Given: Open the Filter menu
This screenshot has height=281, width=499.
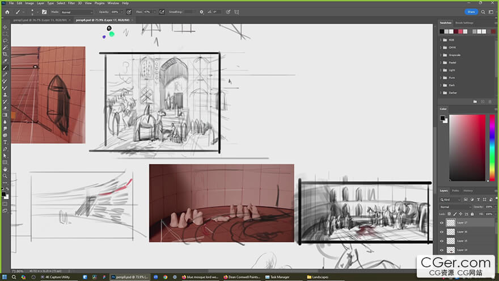Looking at the screenshot, I should [71, 3].
